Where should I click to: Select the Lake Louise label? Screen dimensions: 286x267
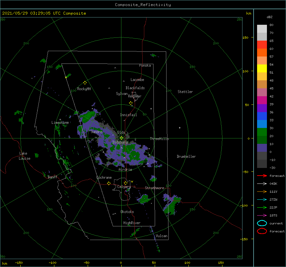click(24, 156)
